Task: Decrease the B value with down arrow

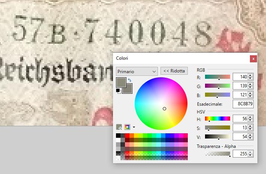Action: tap(250, 96)
